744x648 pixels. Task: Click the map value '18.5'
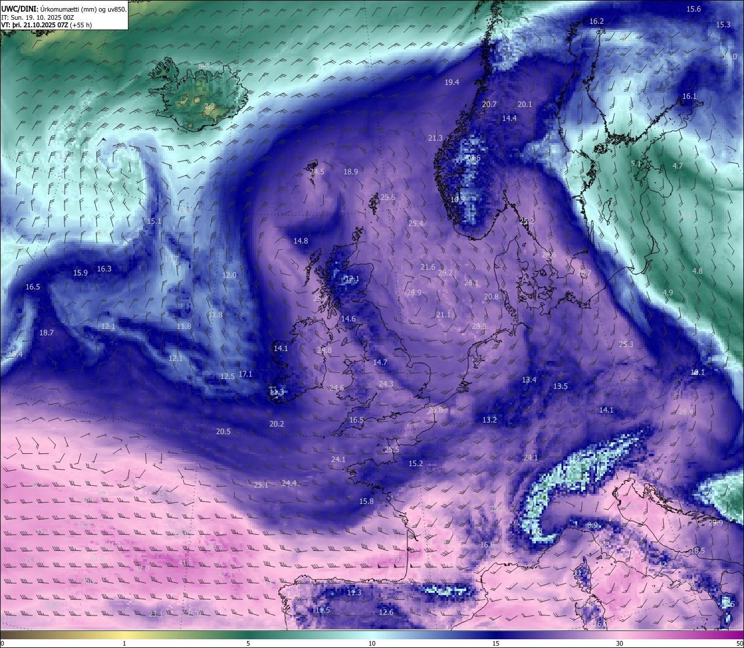click(x=697, y=550)
